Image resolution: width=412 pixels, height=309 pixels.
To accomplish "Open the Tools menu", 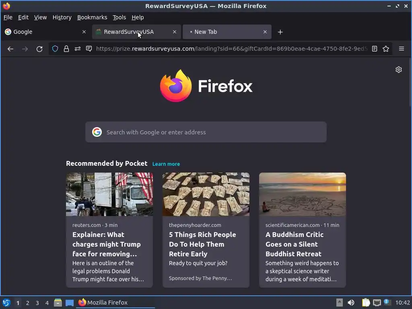I will pos(119,17).
